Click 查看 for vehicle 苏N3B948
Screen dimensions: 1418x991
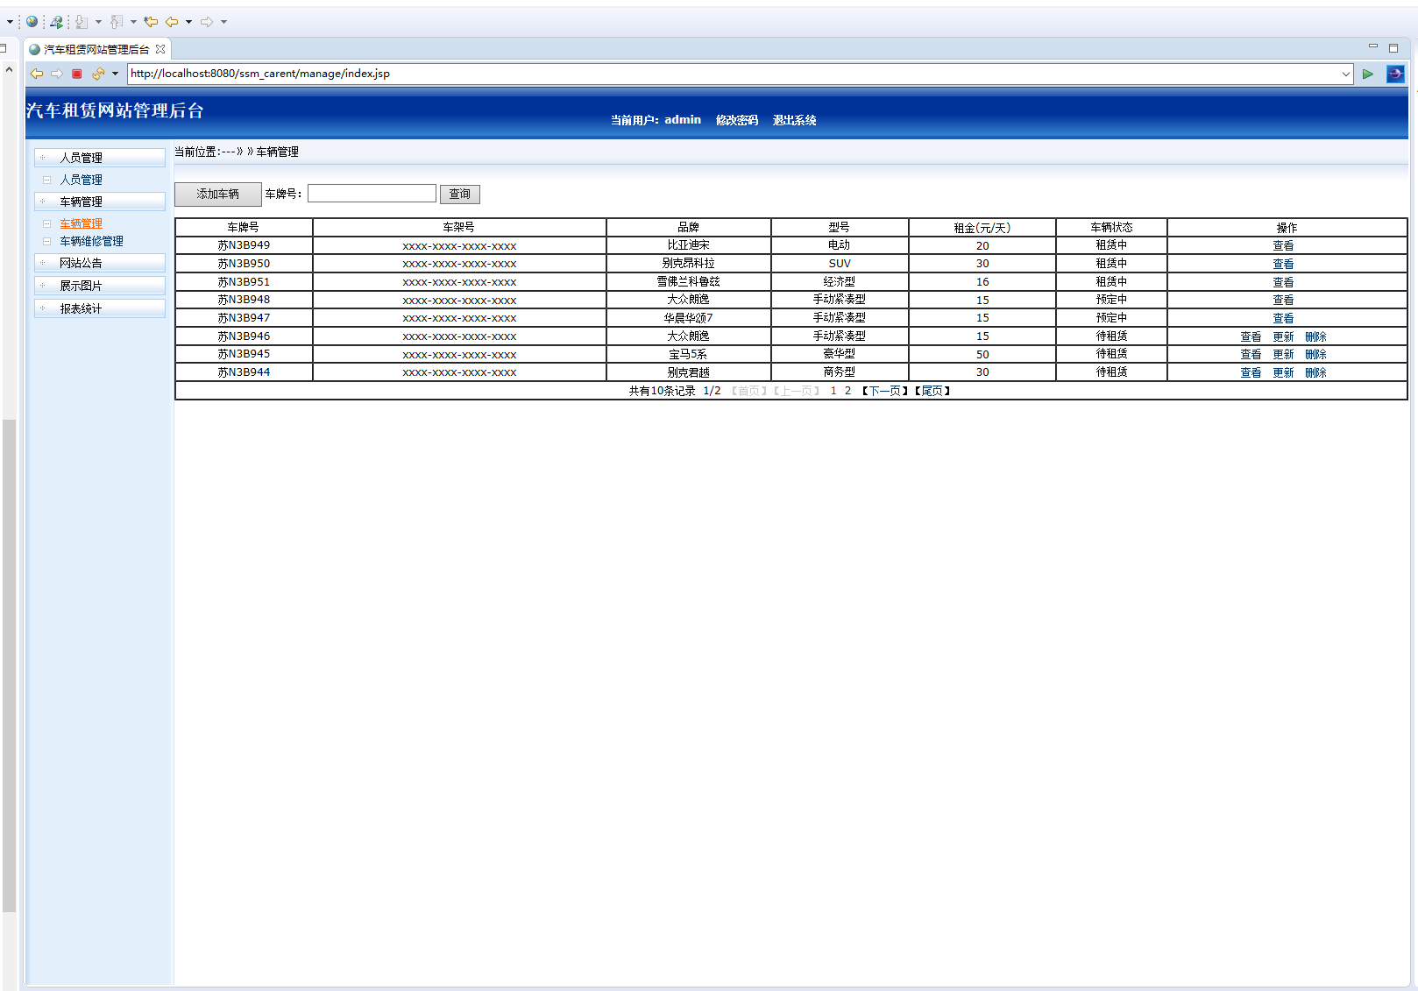(x=1283, y=300)
